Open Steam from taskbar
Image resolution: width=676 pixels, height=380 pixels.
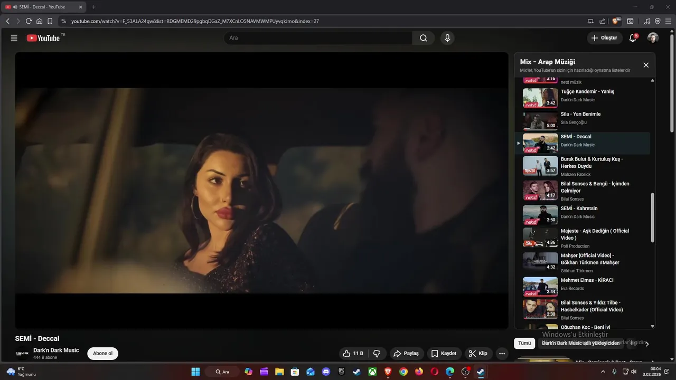357,372
